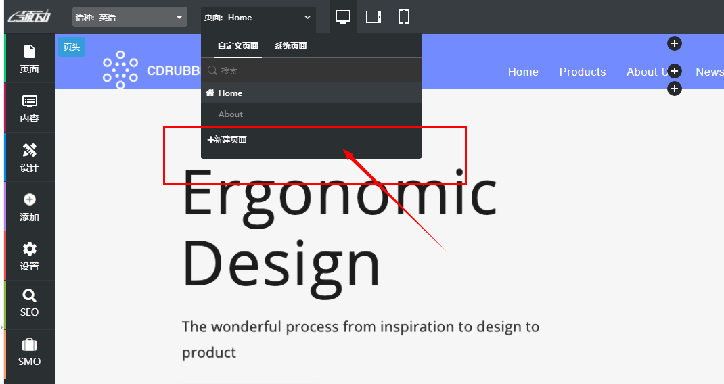Switch to desktop preview mode
The image size is (724, 384).
343,17
